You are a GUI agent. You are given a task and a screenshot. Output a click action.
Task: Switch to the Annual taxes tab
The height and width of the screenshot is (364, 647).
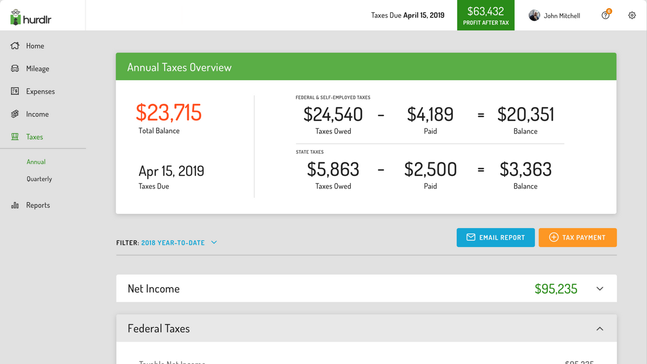[36, 161]
